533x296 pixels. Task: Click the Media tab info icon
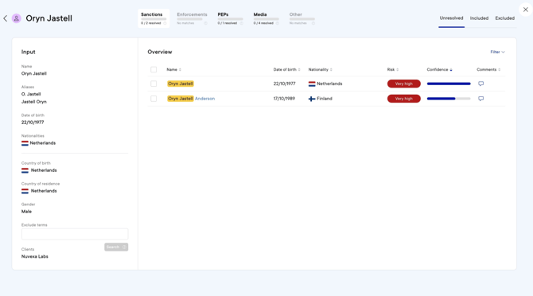point(278,23)
